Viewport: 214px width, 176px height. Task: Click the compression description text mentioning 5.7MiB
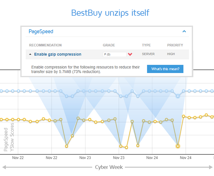pos(85,69)
